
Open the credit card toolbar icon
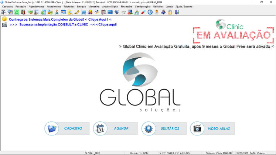[97, 12]
